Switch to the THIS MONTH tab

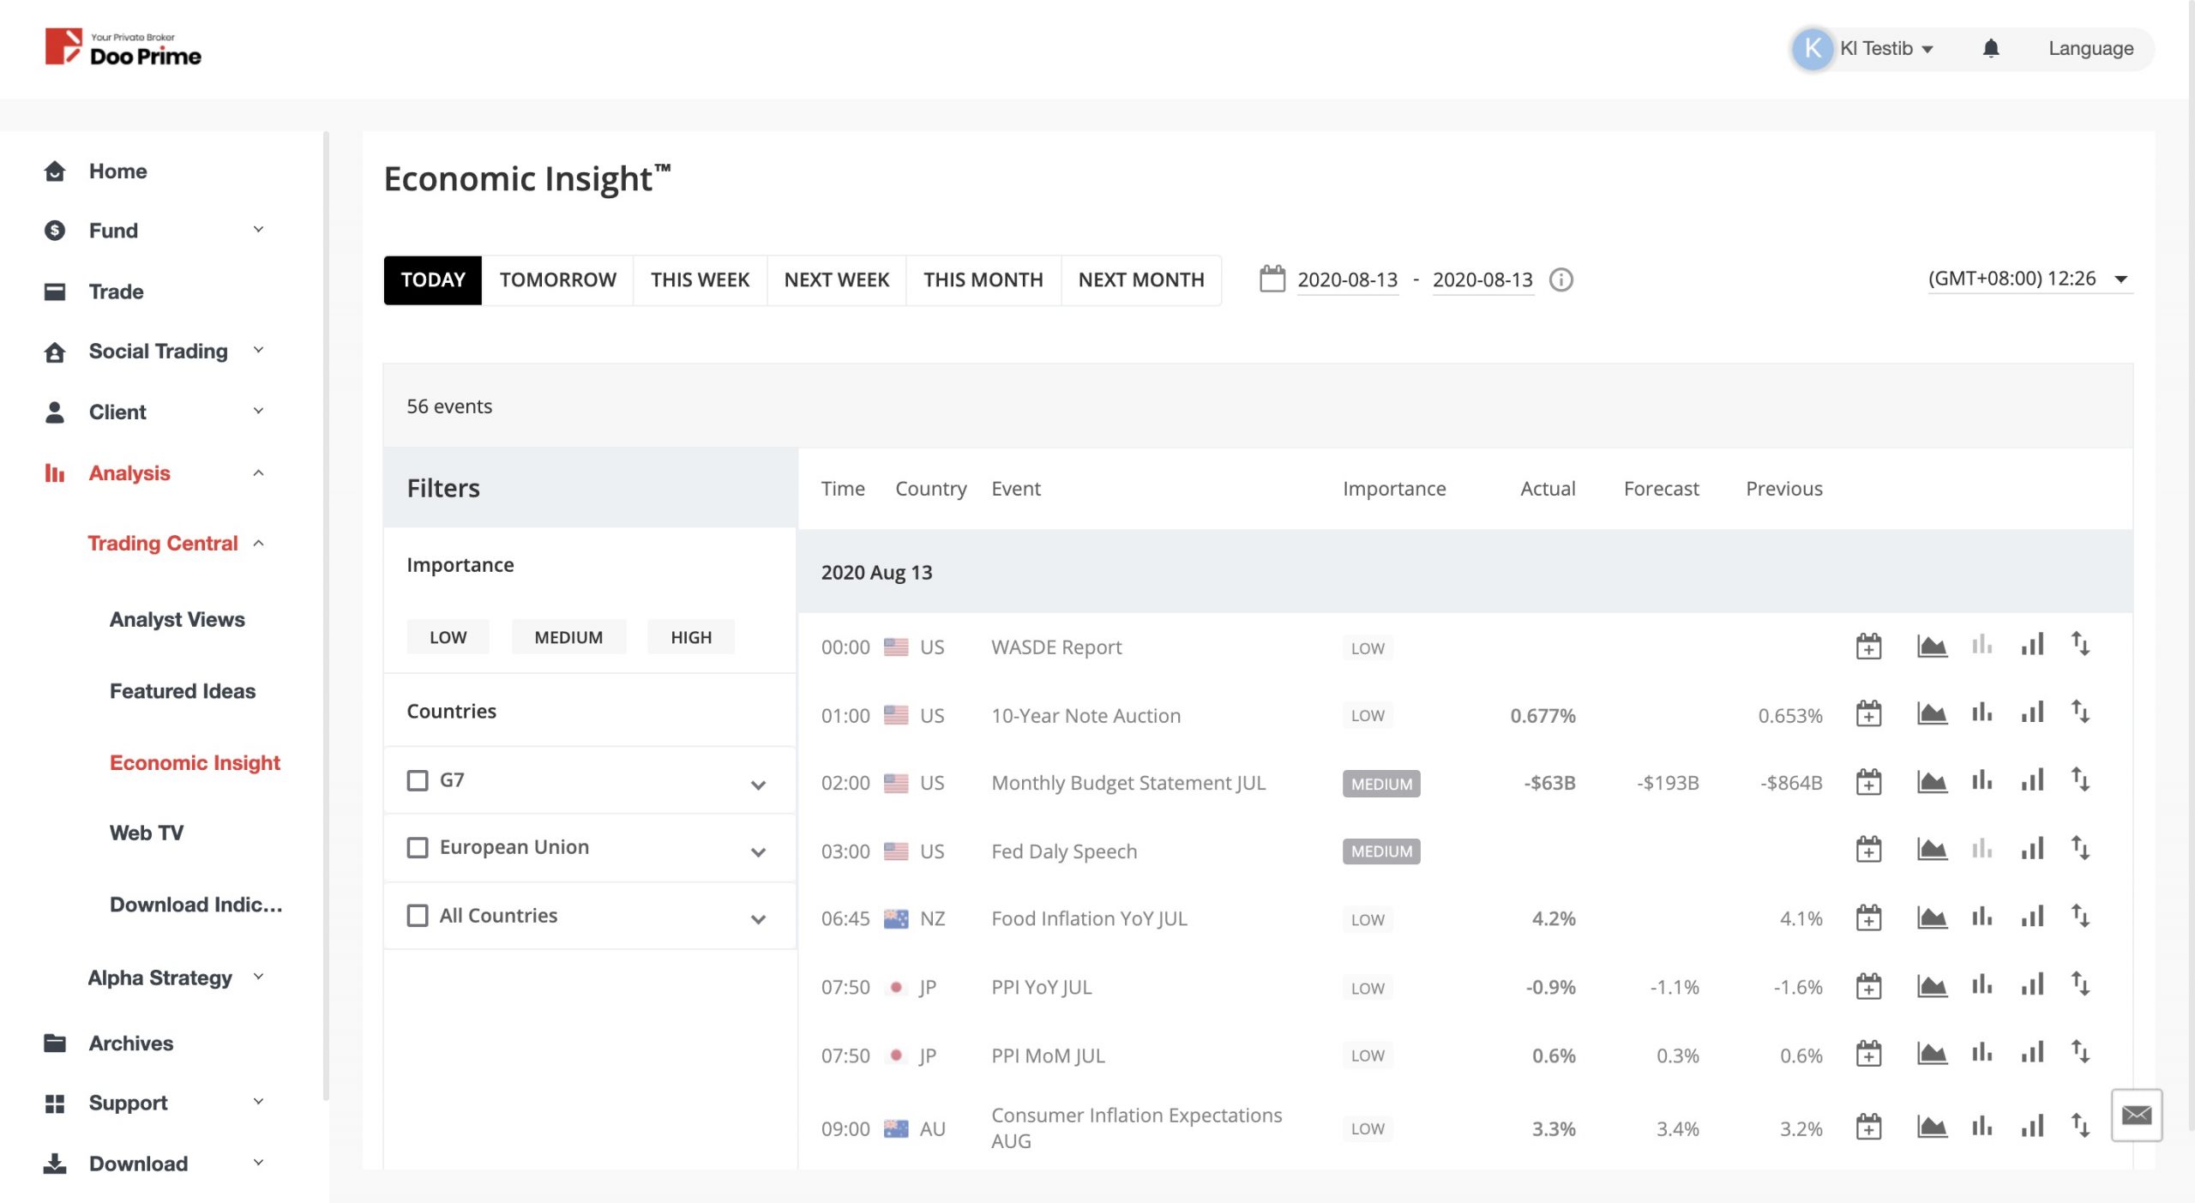click(x=983, y=280)
